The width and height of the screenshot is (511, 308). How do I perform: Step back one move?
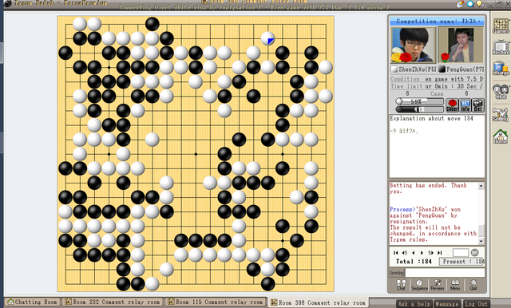pos(414,253)
